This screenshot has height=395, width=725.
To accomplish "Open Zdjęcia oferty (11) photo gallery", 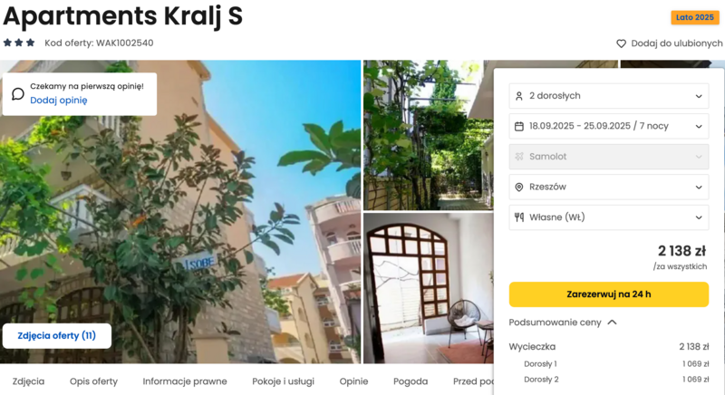I will click(x=57, y=336).
